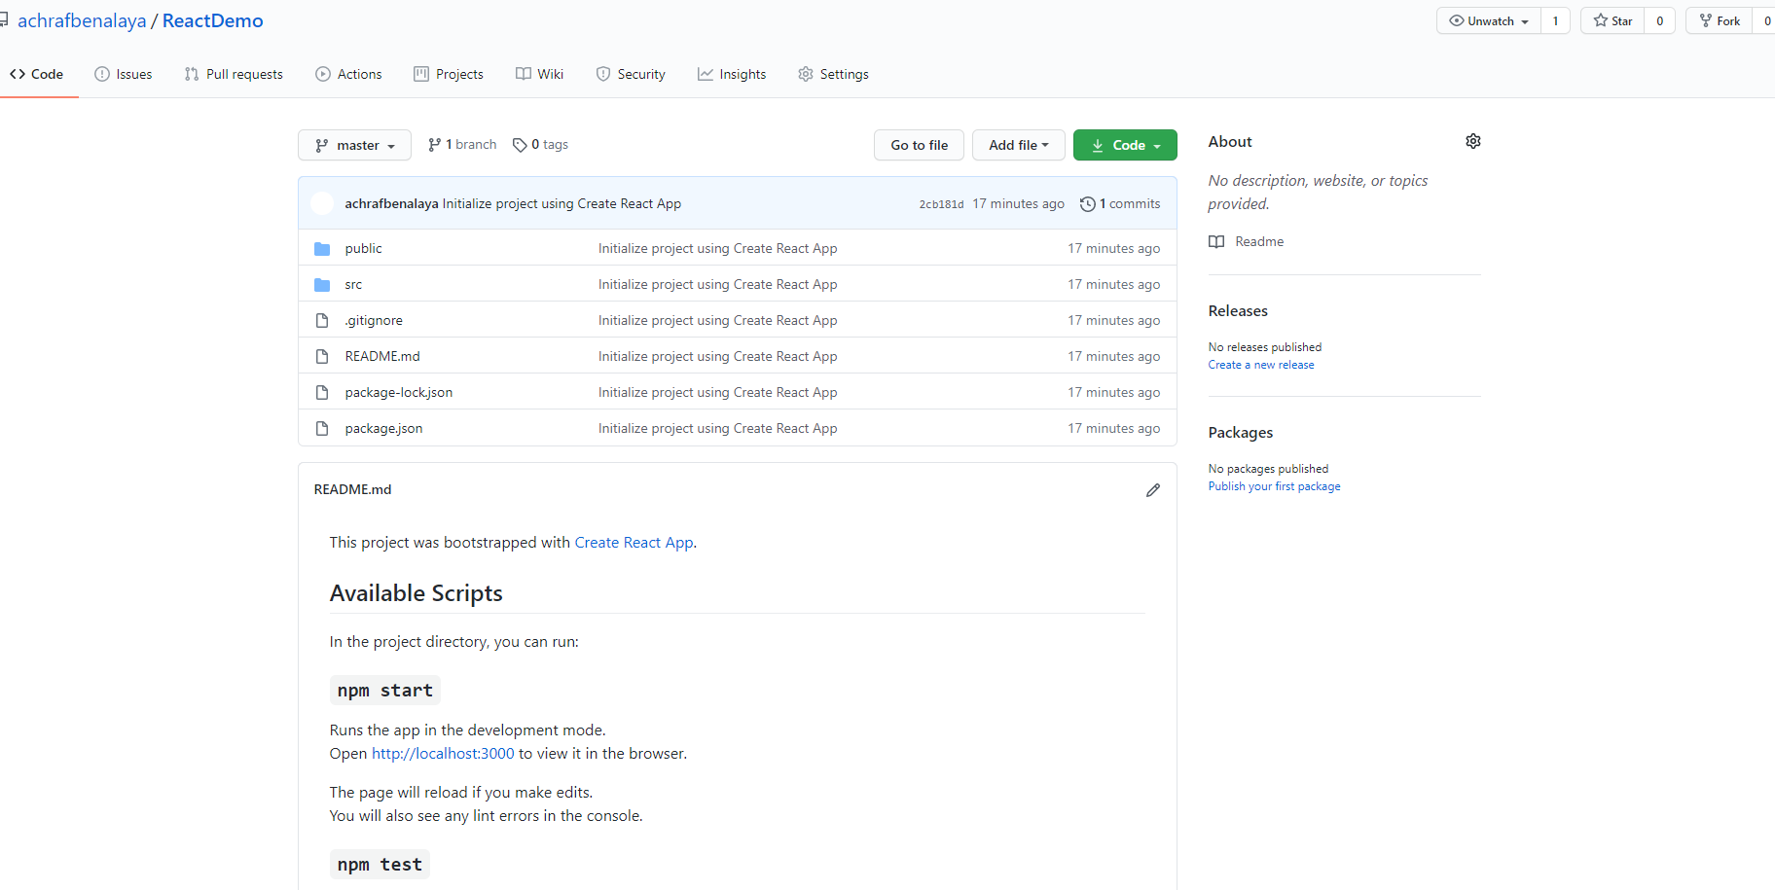This screenshot has width=1775, height=890.
Task: Click the Insights graph icon
Action: (x=706, y=73)
